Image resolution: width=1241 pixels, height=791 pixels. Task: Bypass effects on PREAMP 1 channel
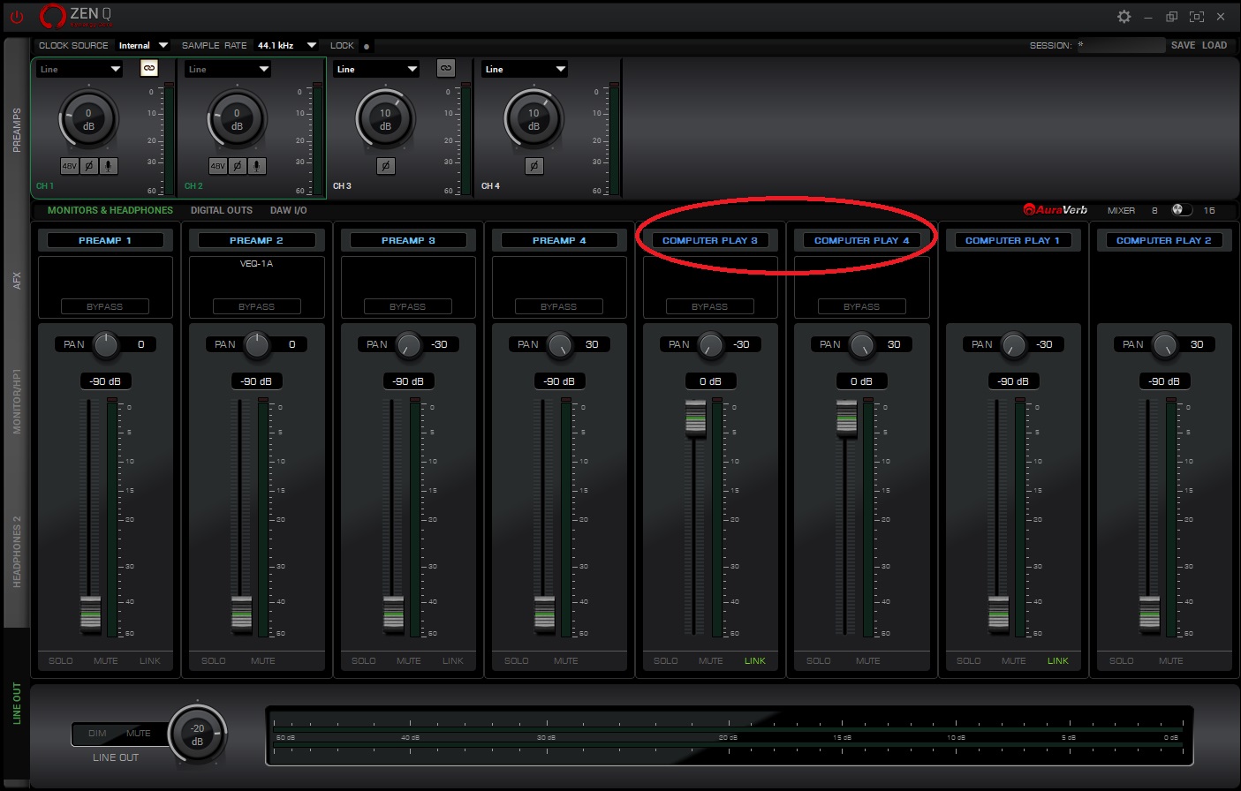point(105,306)
